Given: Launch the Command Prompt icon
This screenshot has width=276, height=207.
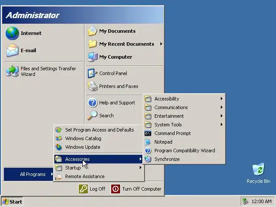Looking at the screenshot, I should (148, 133).
